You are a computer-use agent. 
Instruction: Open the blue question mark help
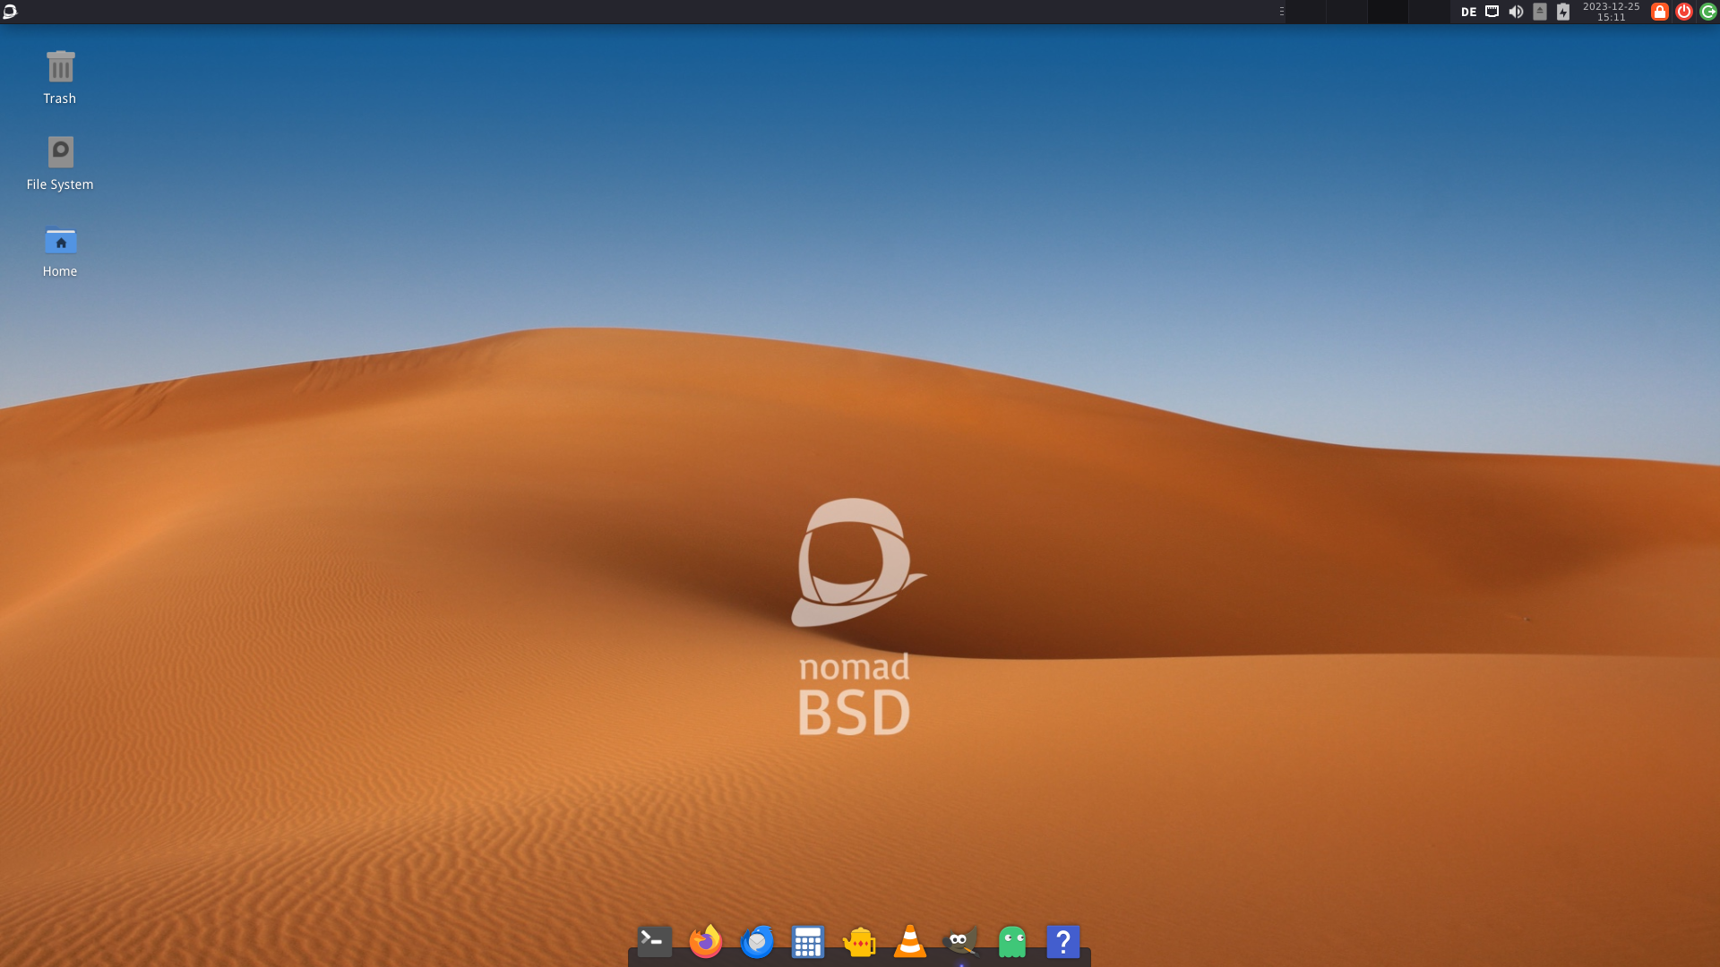[x=1063, y=941]
